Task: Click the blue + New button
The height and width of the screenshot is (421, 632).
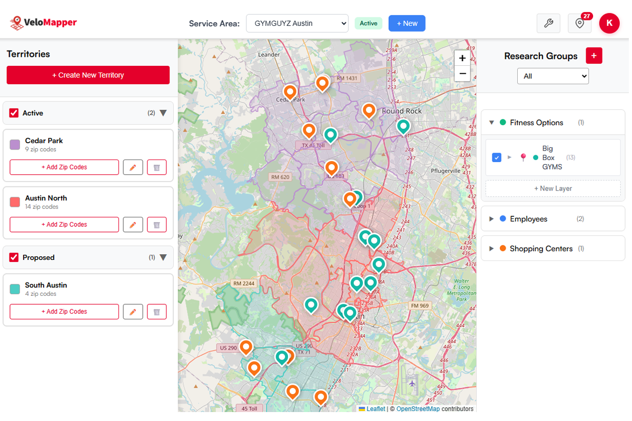Action: pyautogui.click(x=407, y=23)
